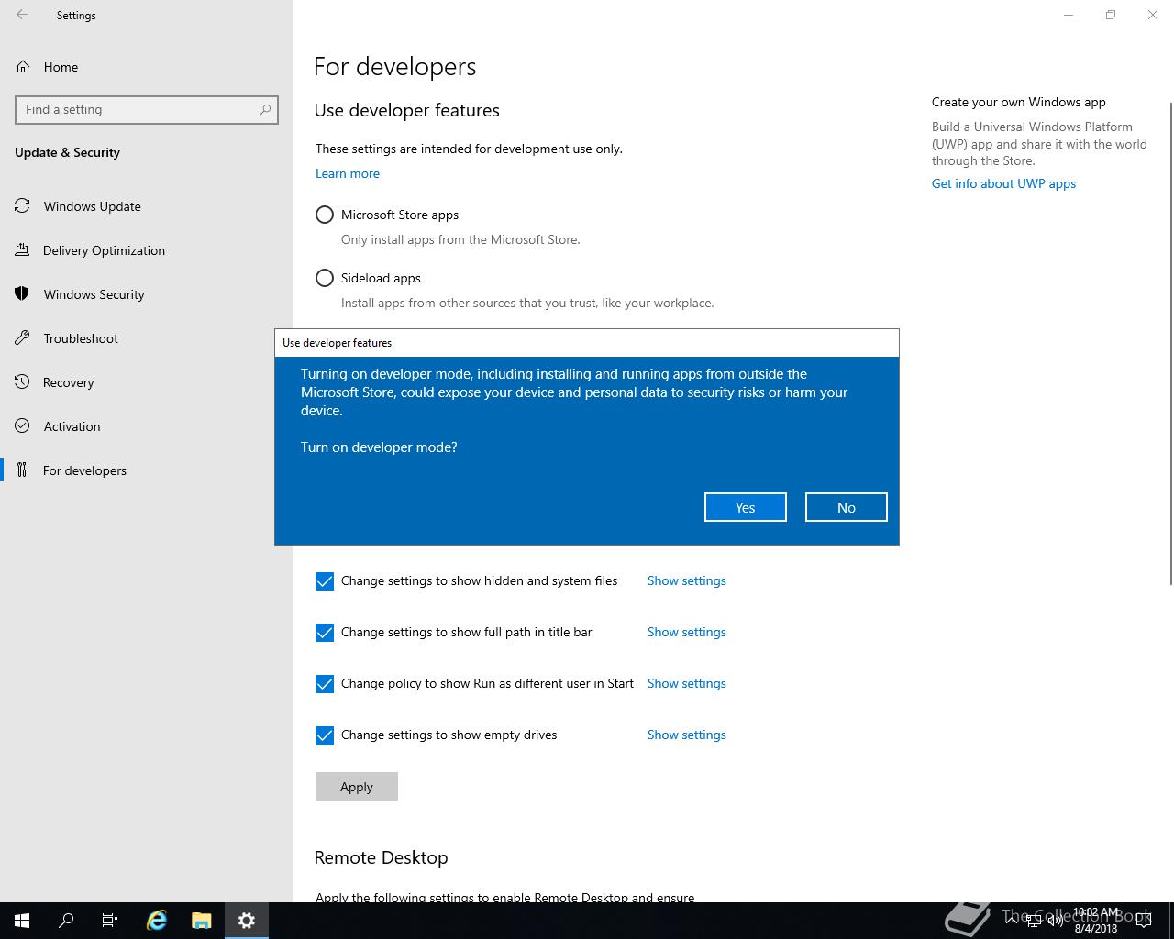Uncheck show full path in title bar
This screenshot has width=1174, height=939.
[325, 633]
